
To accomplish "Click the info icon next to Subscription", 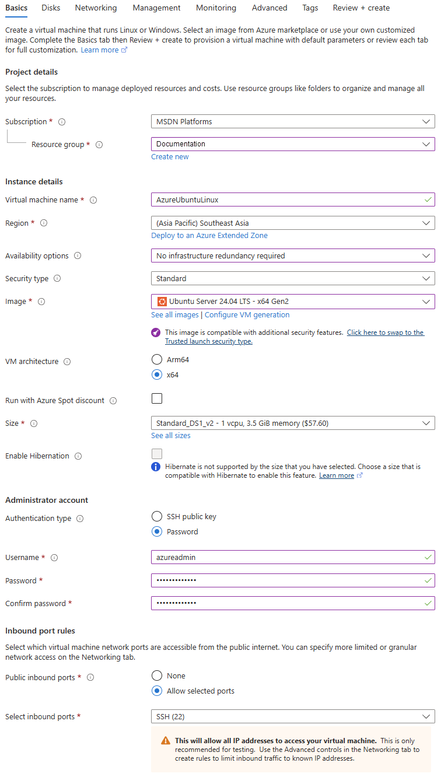I will pyautogui.click(x=62, y=122).
